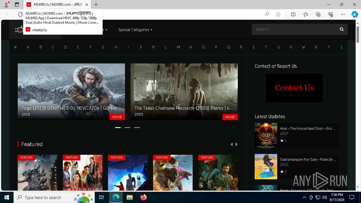This screenshot has width=361, height=203.
Task: Filter titles by letter W
Action: tap(303, 47)
